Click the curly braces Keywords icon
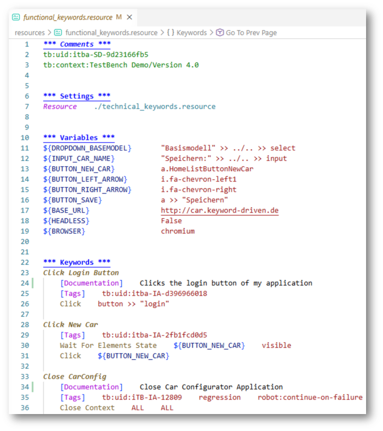Screen dimensions: 383x431 click(x=170, y=33)
